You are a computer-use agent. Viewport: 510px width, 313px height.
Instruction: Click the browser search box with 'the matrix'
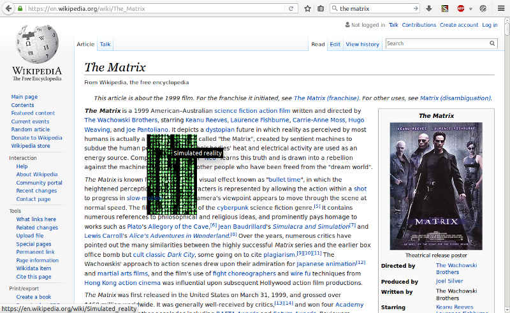(x=375, y=8)
